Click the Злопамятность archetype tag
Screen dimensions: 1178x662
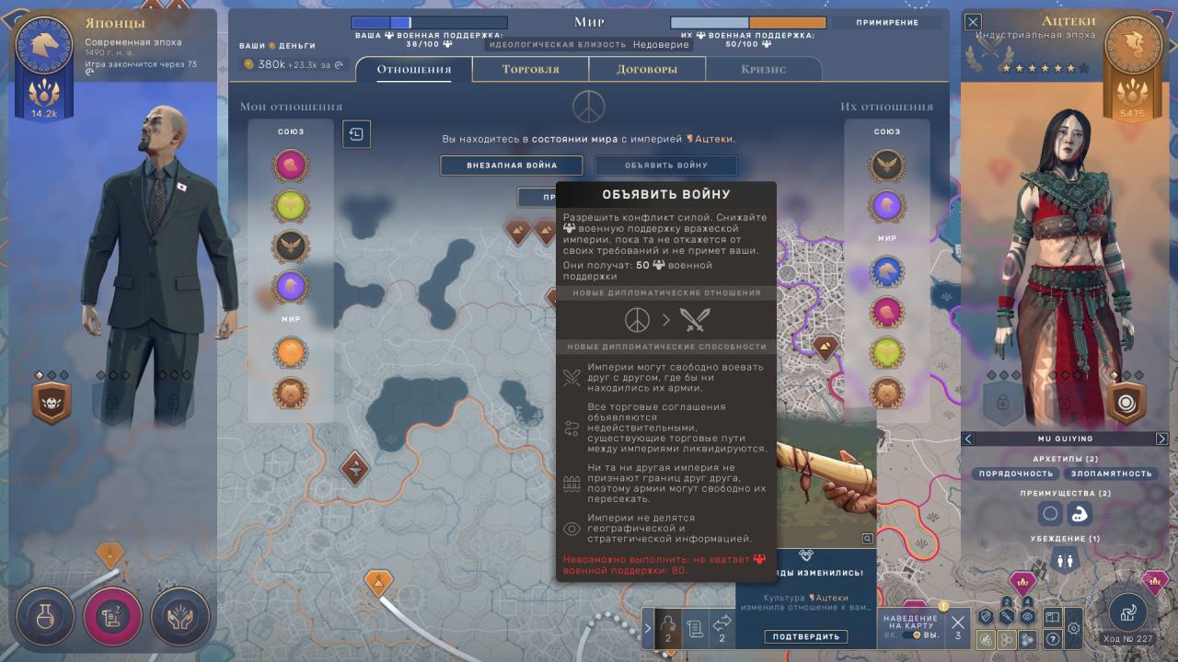click(x=1111, y=474)
